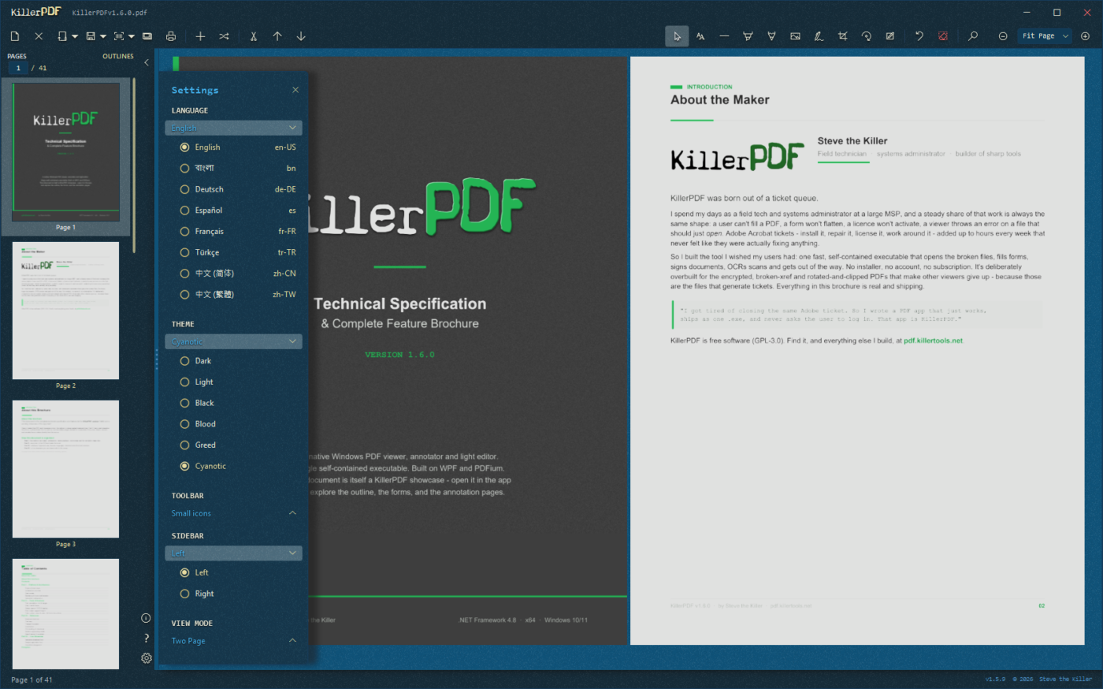The width and height of the screenshot is (1103, 689).
Task: Open the pdf.killertools.net link
Action: [x=933, y=341]
